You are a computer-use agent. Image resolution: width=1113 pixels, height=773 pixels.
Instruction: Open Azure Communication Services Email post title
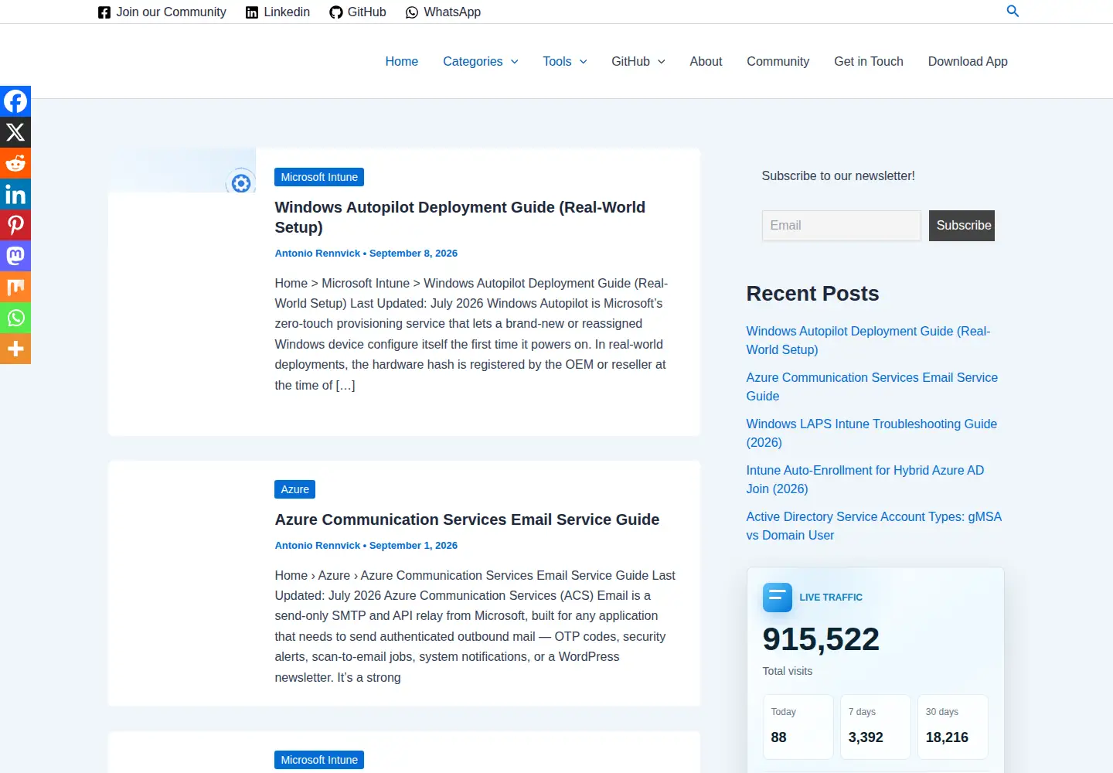[x=467, y=519]
